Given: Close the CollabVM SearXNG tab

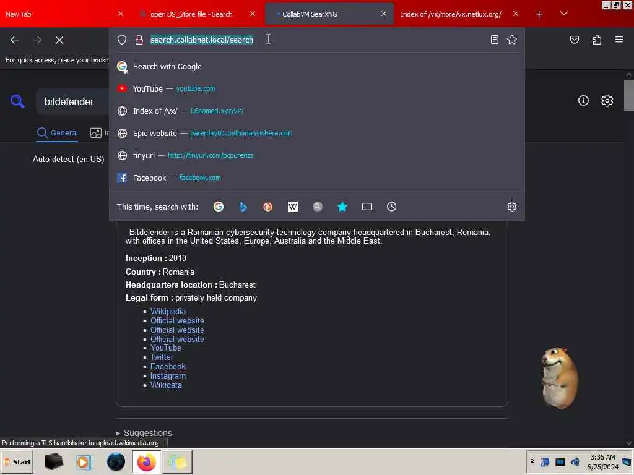Looking at the screenshot, I should click(x=384, y=14).
